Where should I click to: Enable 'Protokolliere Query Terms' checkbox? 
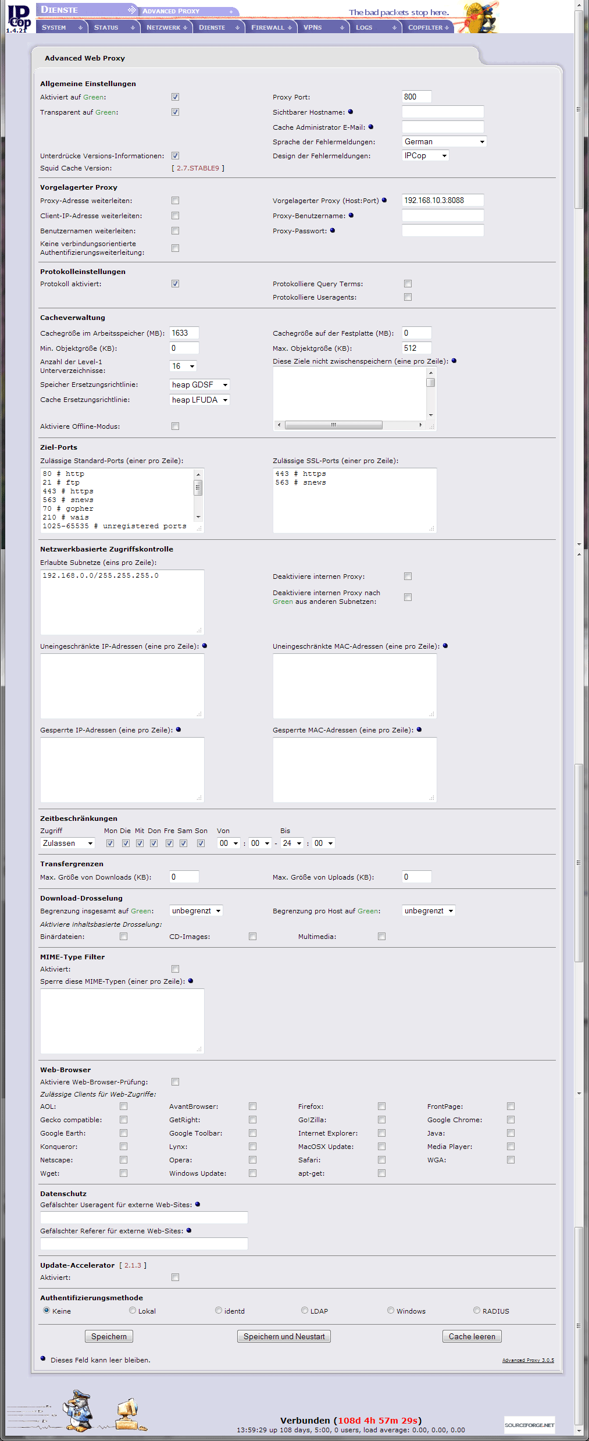(x=408, y=284)
